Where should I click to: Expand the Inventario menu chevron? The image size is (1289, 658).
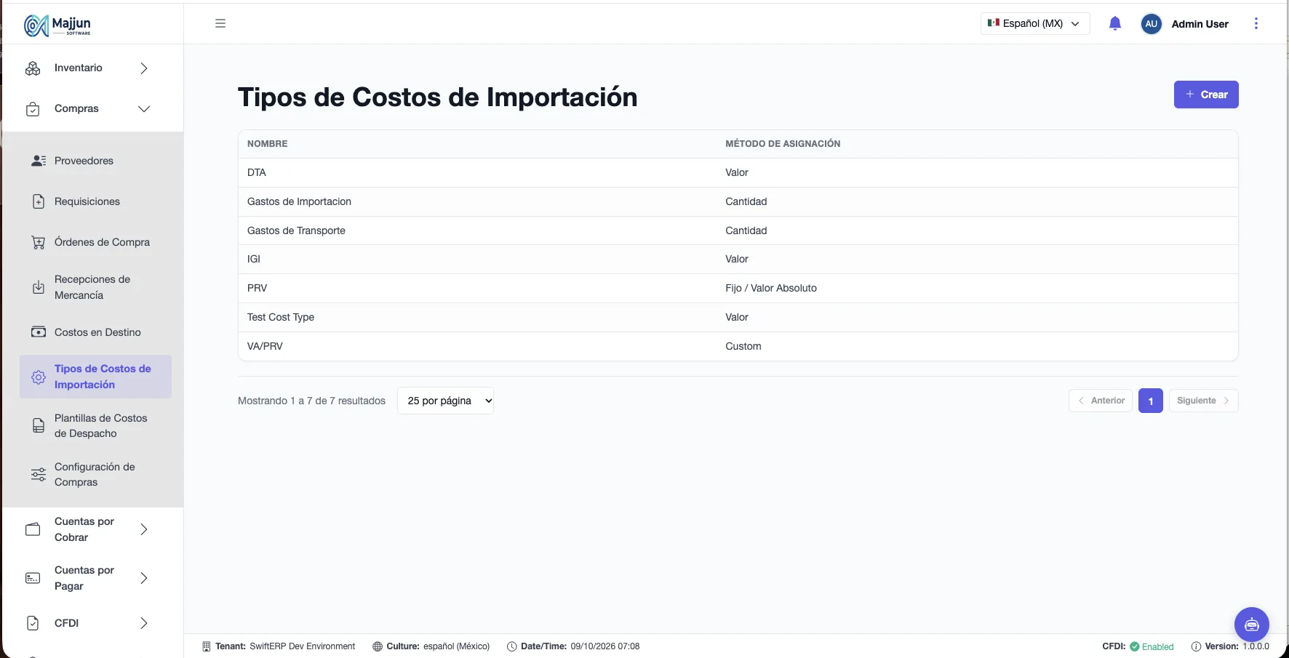[144, 68]
